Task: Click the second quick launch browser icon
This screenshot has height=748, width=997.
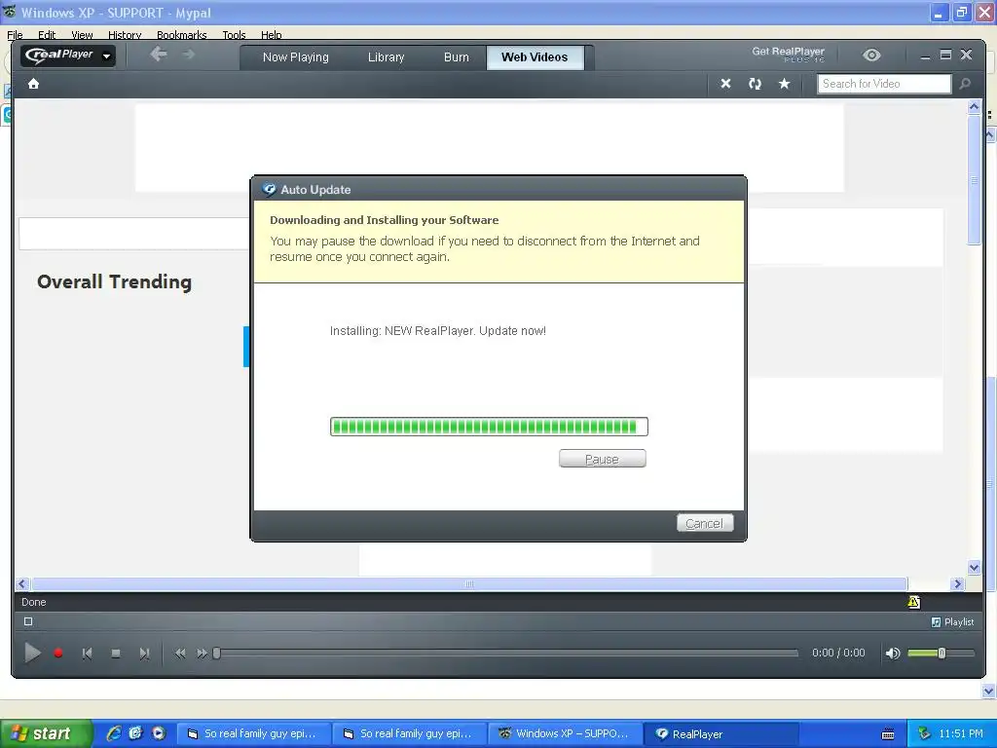Action: point(135,733)
